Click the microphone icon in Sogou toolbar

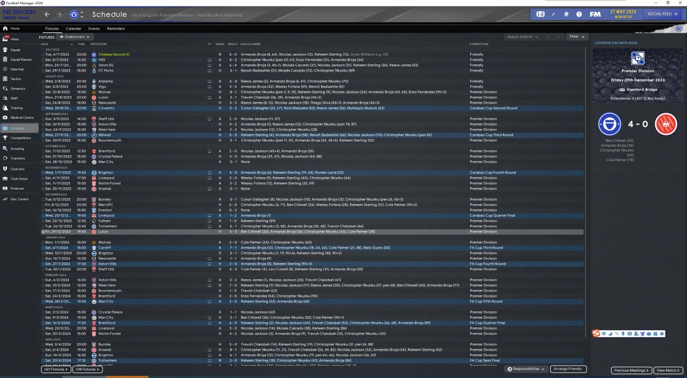click(x=623, y=334)
